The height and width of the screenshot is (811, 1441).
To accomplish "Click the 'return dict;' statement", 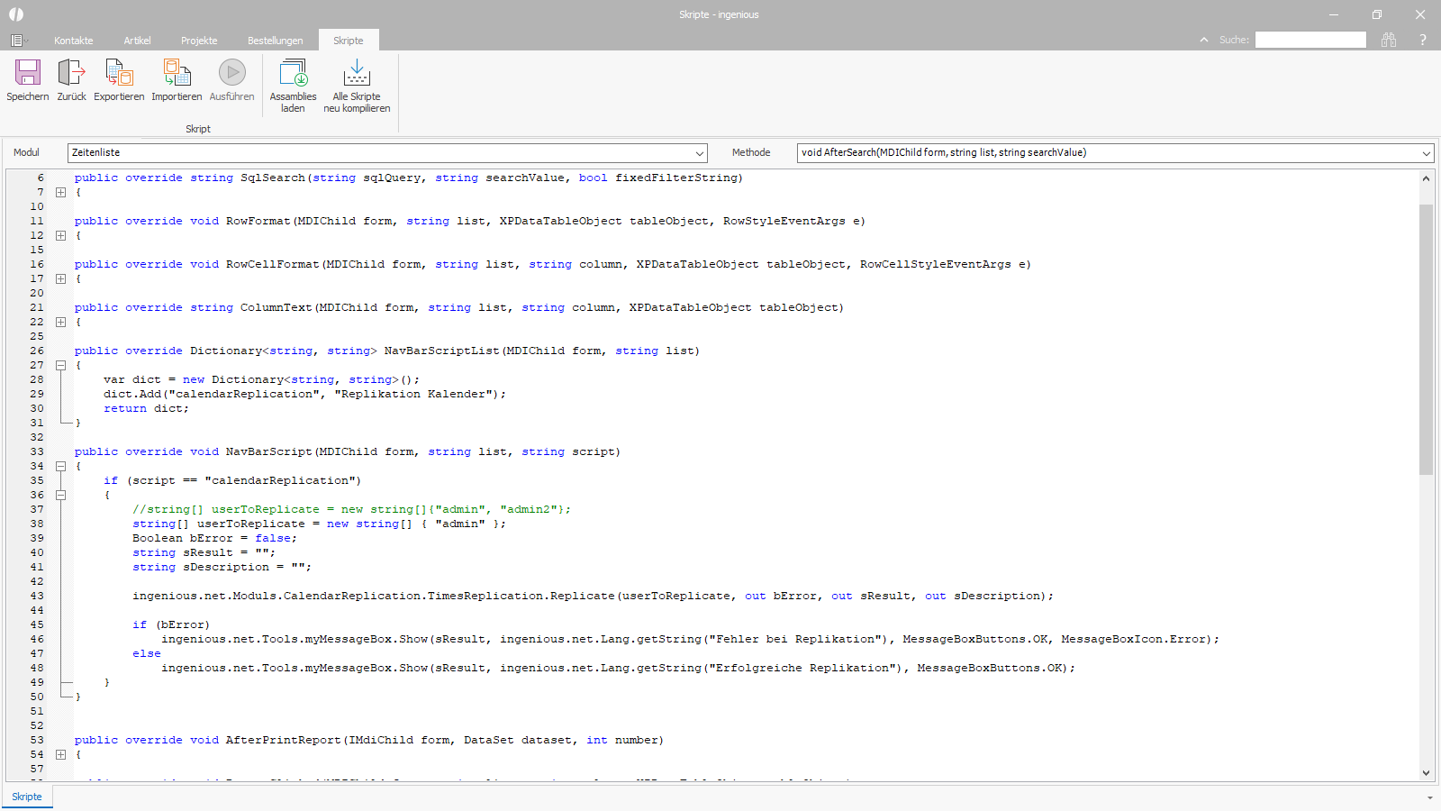I will click(146, 408).
